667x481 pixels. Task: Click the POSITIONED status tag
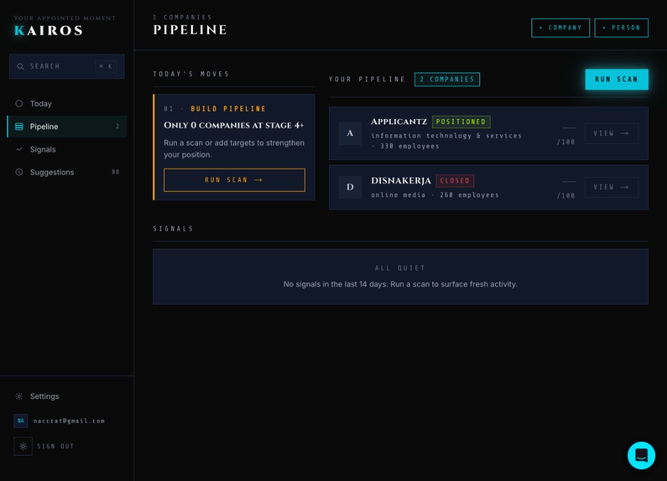point(461,122)
